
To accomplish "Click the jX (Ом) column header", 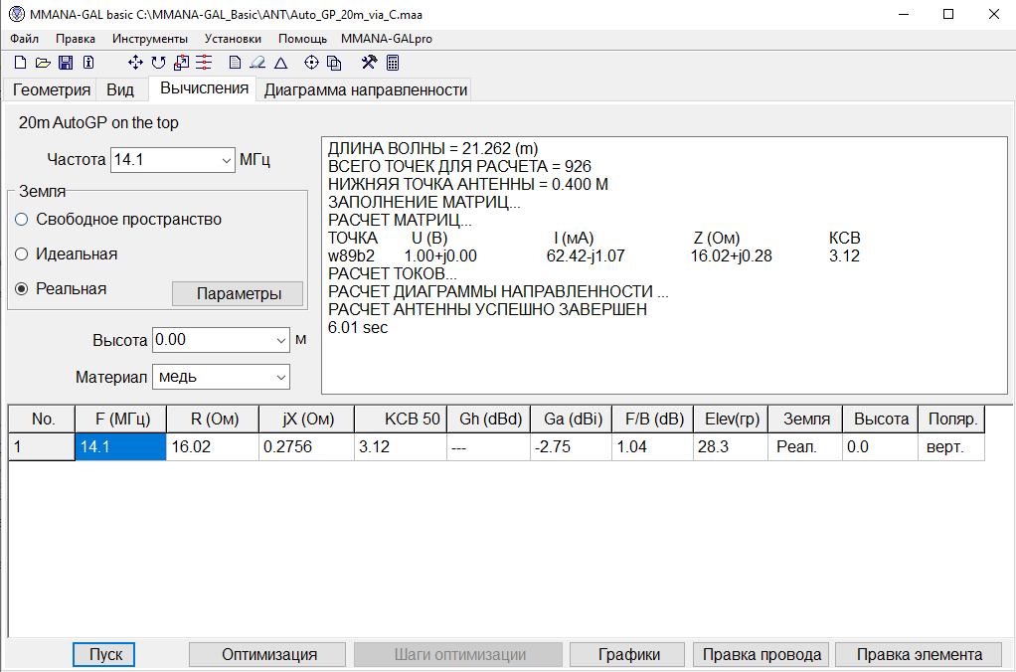I will (306, 420).
